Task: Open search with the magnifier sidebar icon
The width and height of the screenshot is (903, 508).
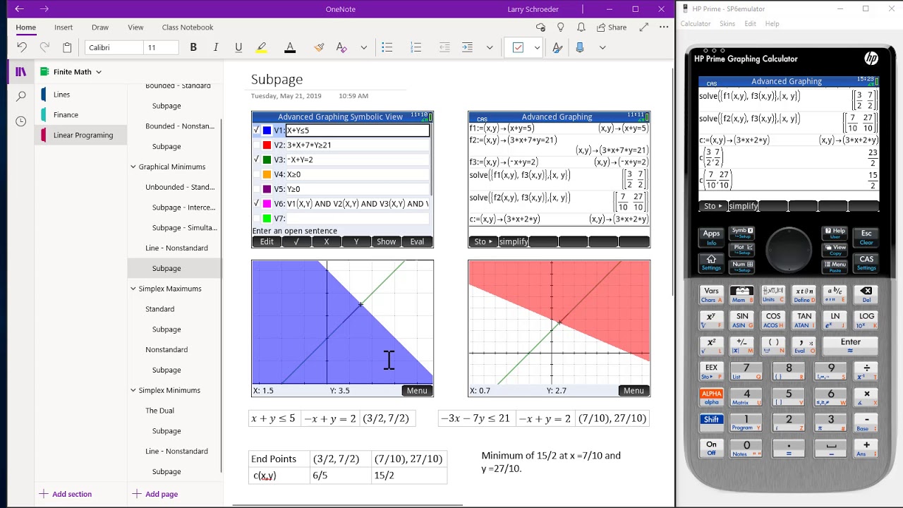Action: (x=21, y=96)
